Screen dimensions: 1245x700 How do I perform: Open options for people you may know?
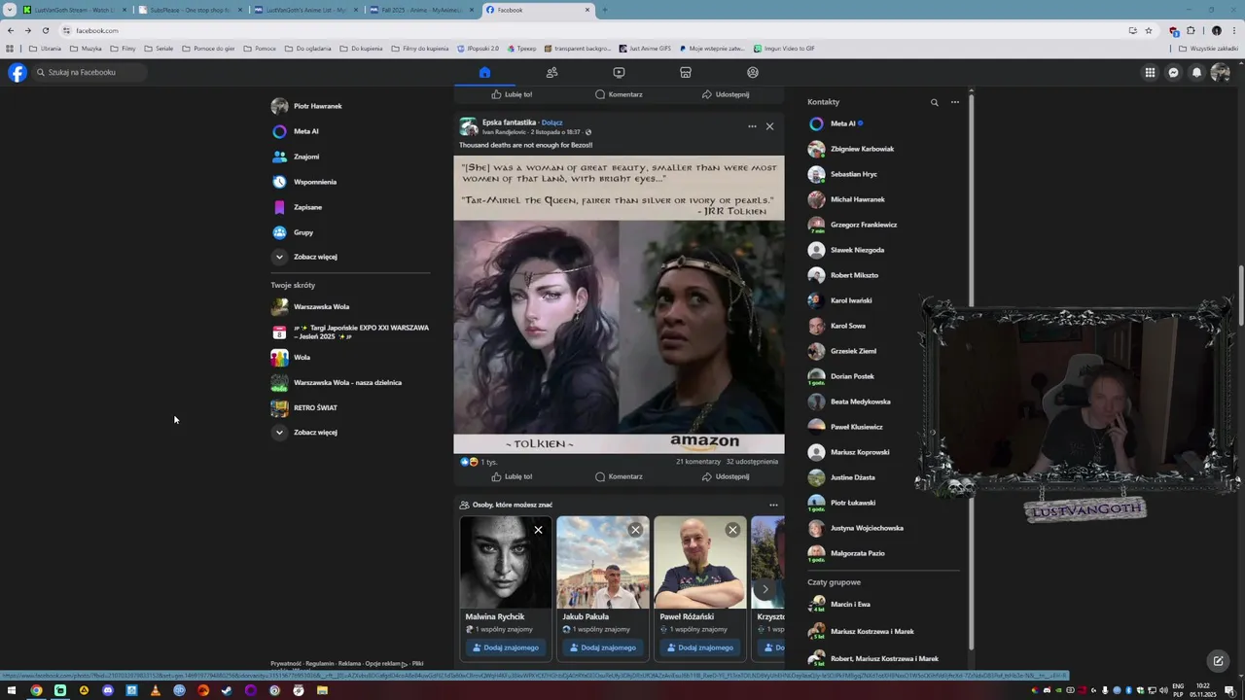(773, 505)
